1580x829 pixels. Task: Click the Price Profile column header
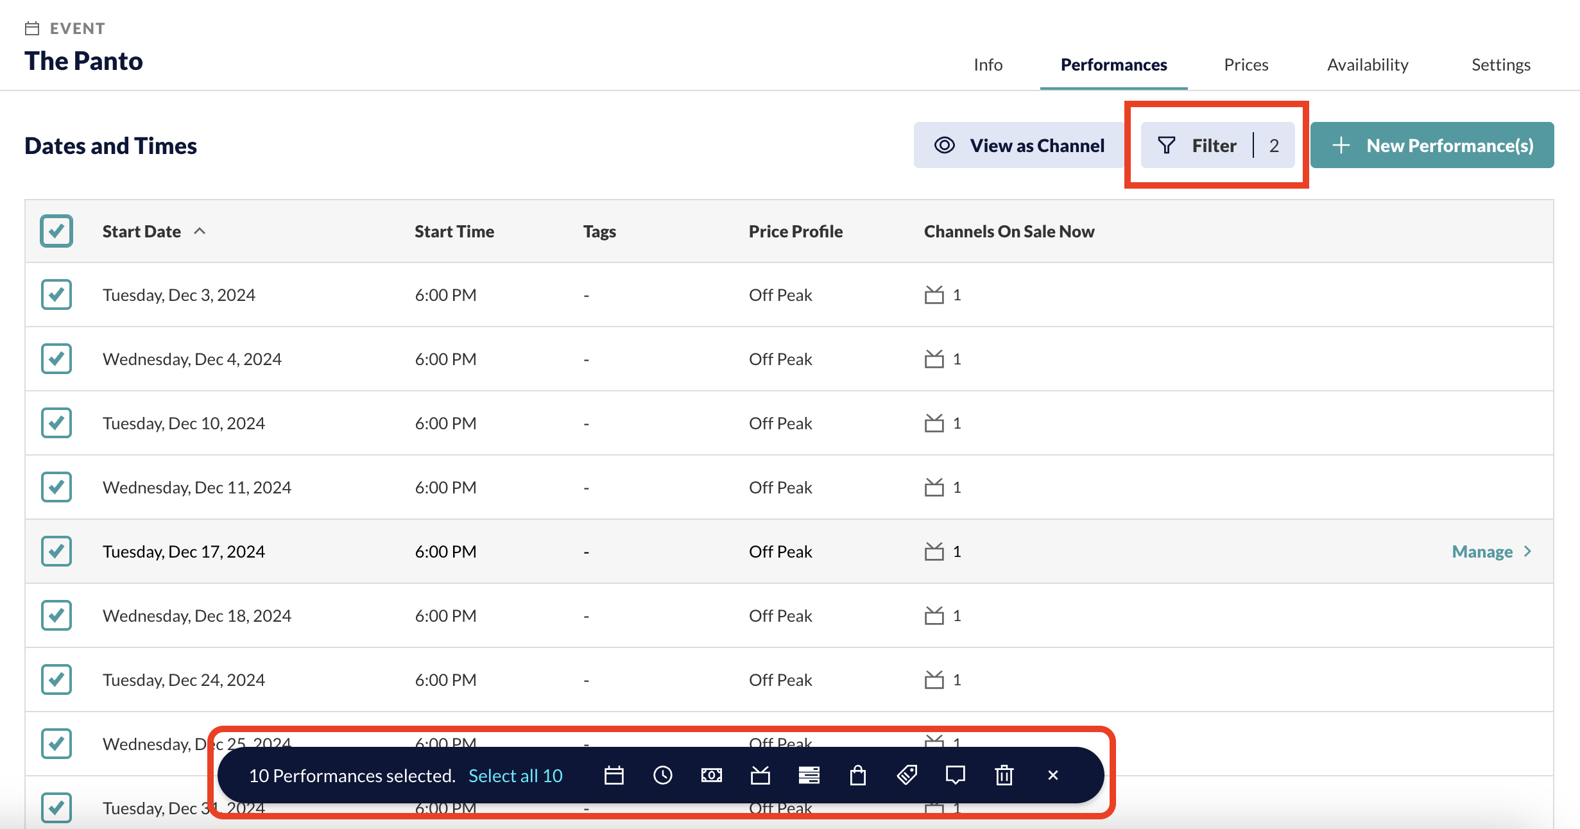point(796,231)
